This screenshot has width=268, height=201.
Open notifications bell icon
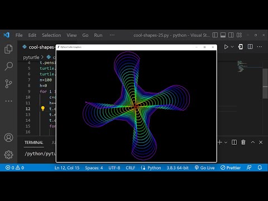(x=260, y=167)
